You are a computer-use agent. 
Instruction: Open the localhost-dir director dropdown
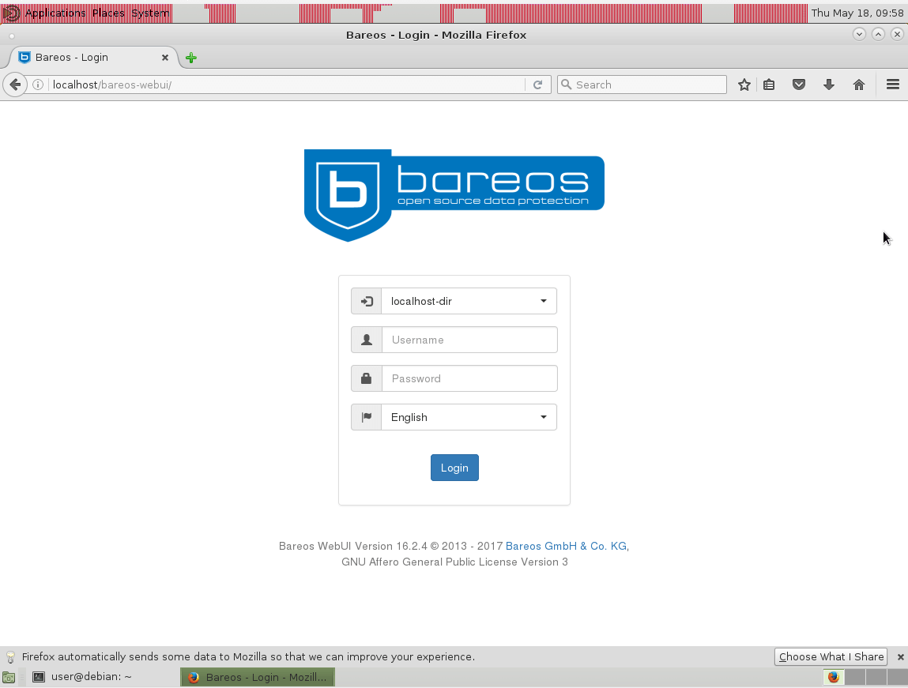pyautogui.click(x=469, y=301)
